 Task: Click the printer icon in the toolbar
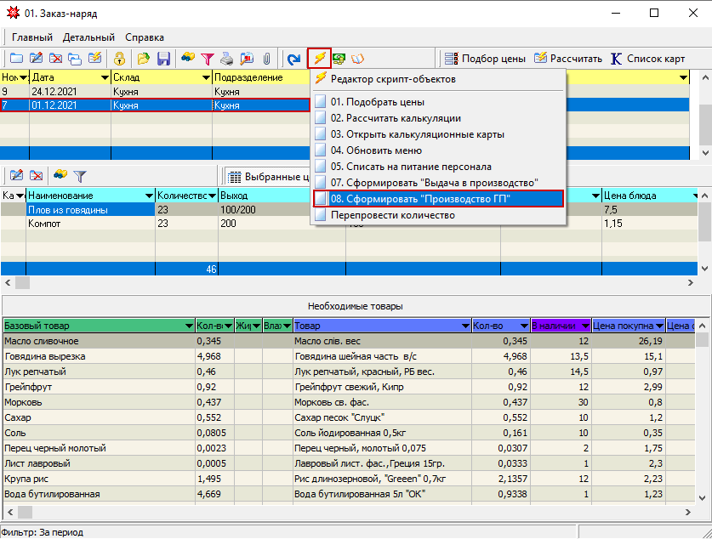click(x=226, y=59)
